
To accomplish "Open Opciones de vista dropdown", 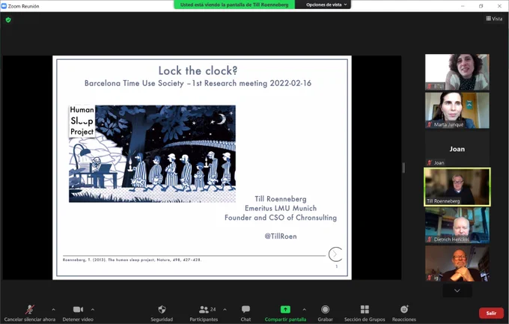I will click(326, 4).
